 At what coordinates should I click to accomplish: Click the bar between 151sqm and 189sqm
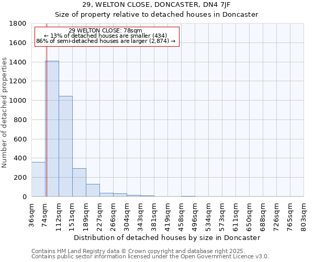click(x=79, y=182)
